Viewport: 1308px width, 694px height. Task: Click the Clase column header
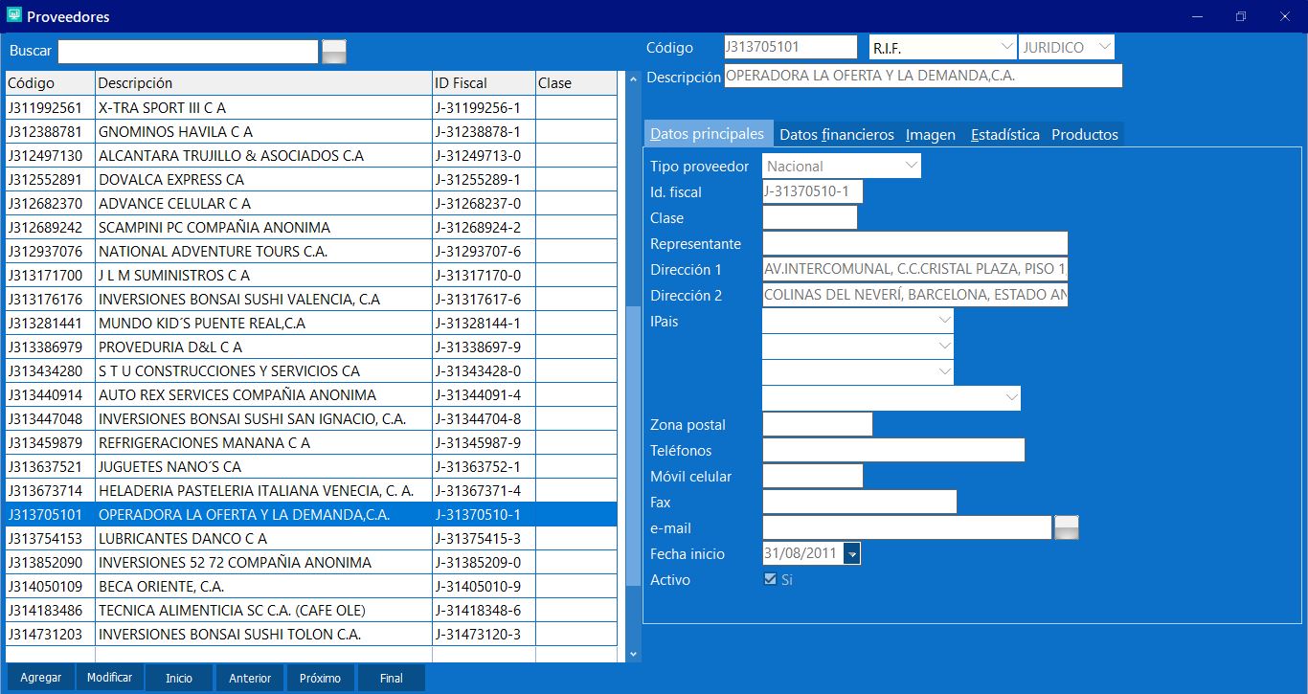pos(576,83)
